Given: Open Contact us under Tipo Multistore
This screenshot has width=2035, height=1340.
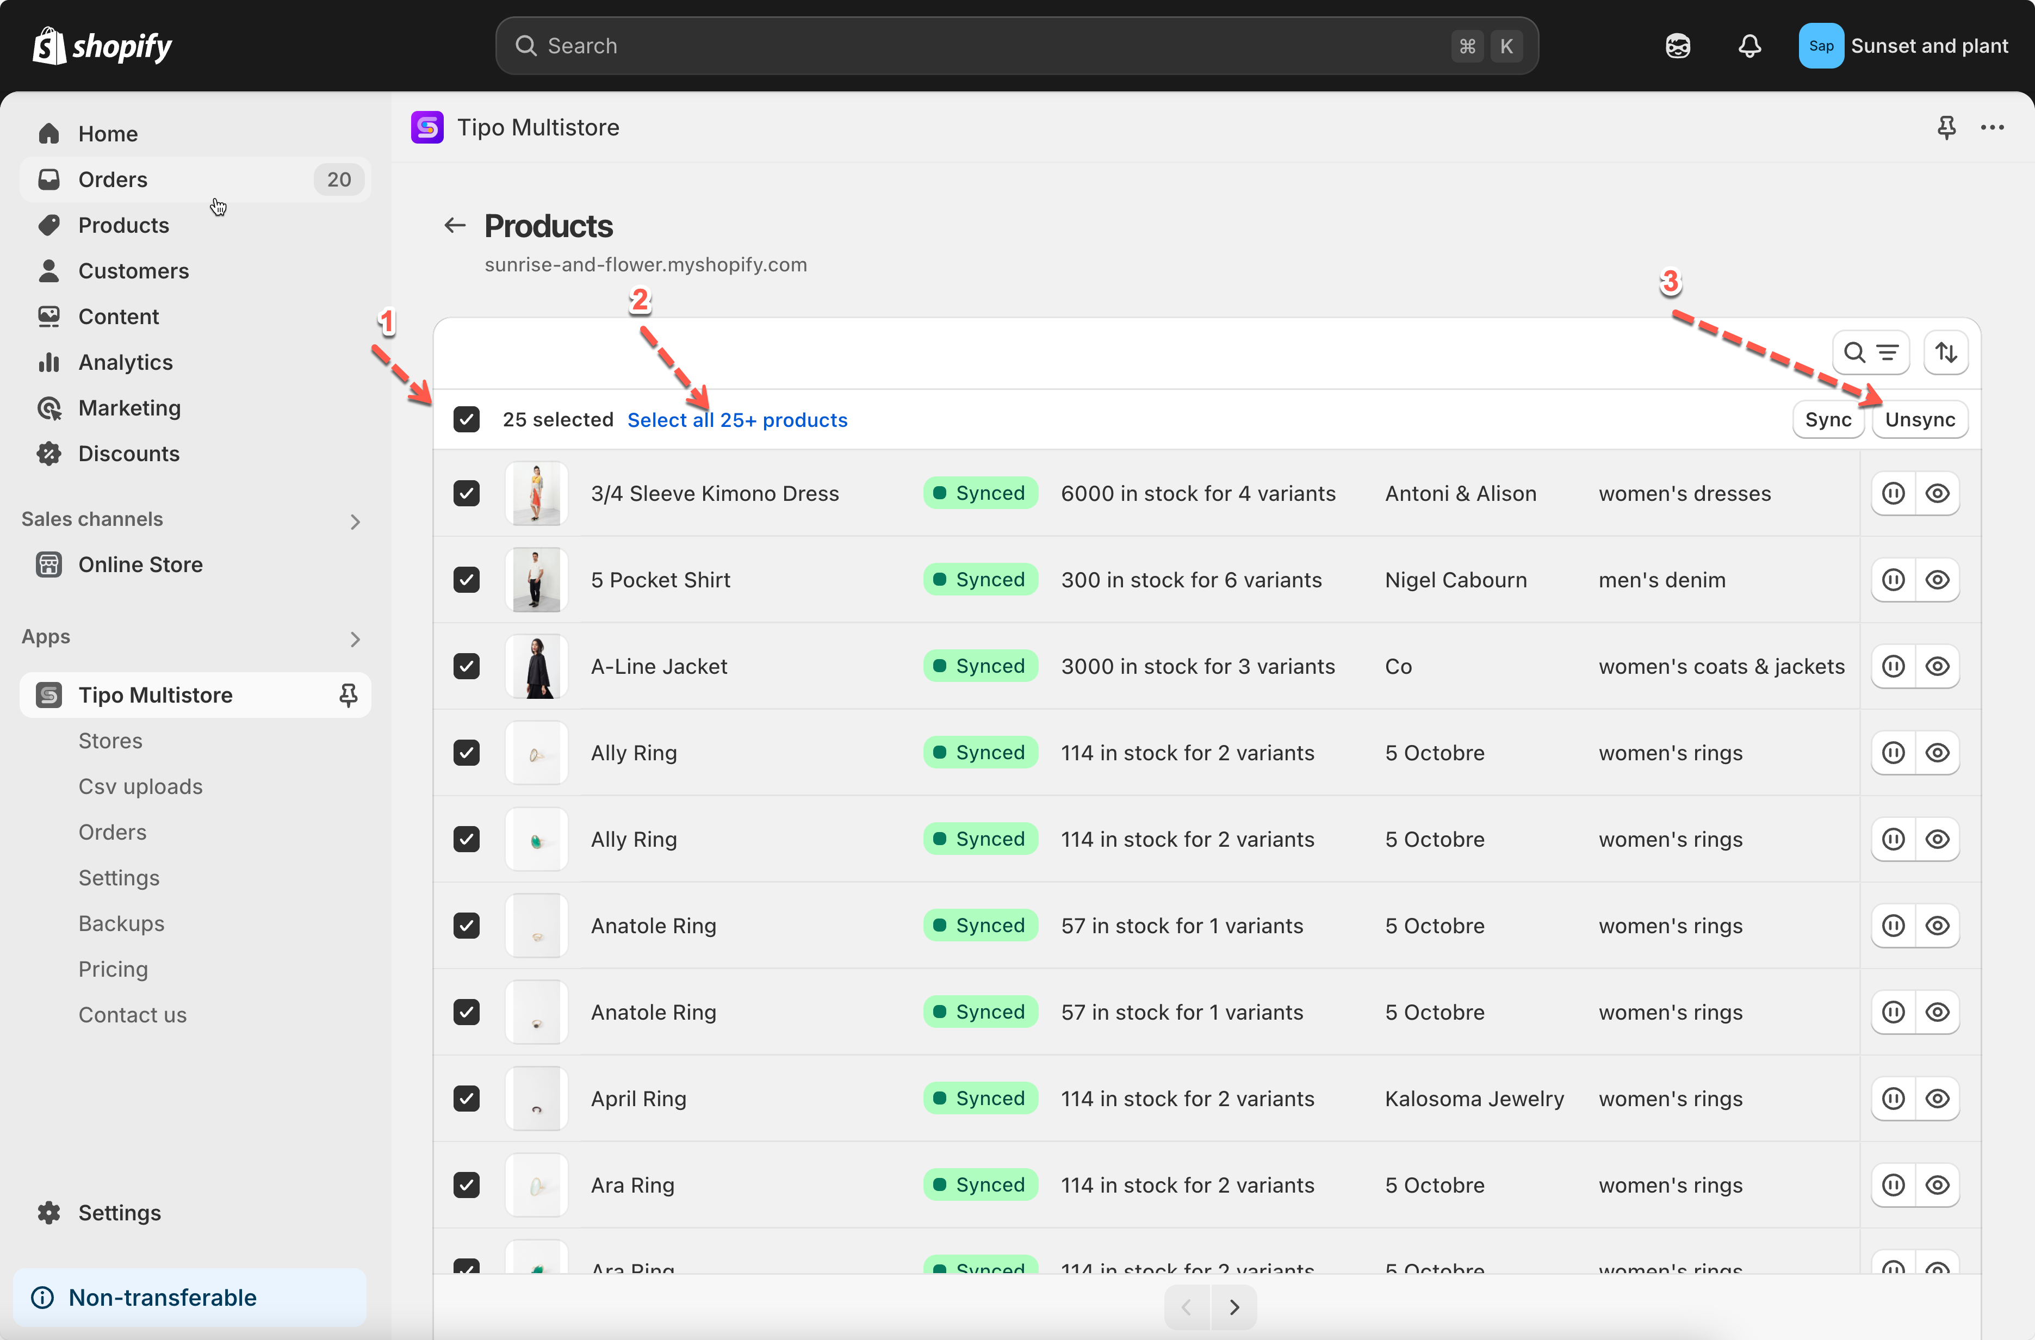Looking at the screenshot, I should pos(133,1015).
